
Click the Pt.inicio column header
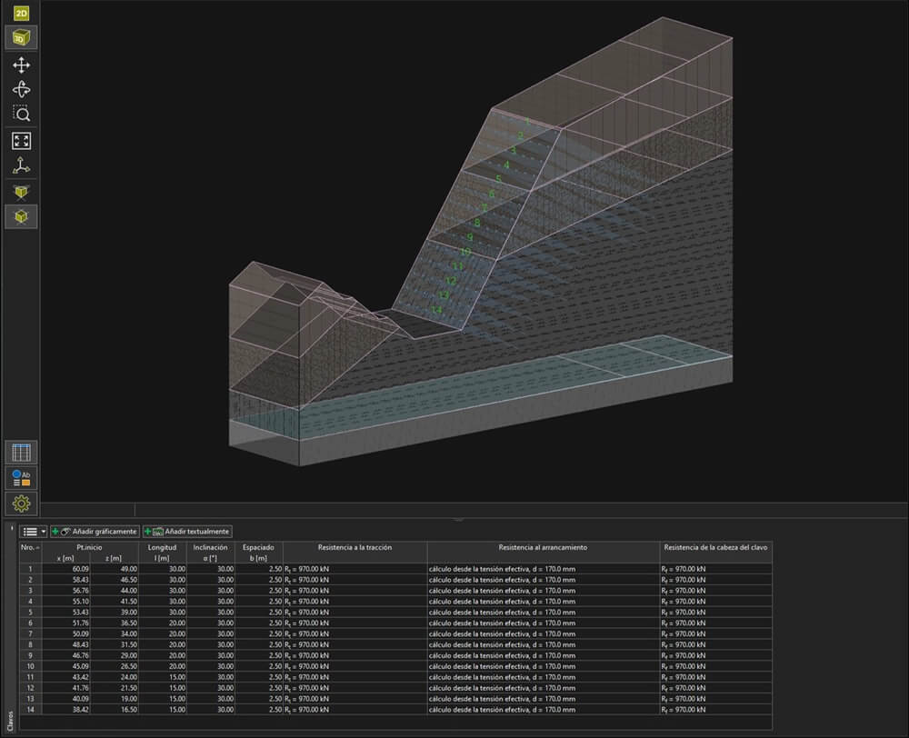[90, 547]
